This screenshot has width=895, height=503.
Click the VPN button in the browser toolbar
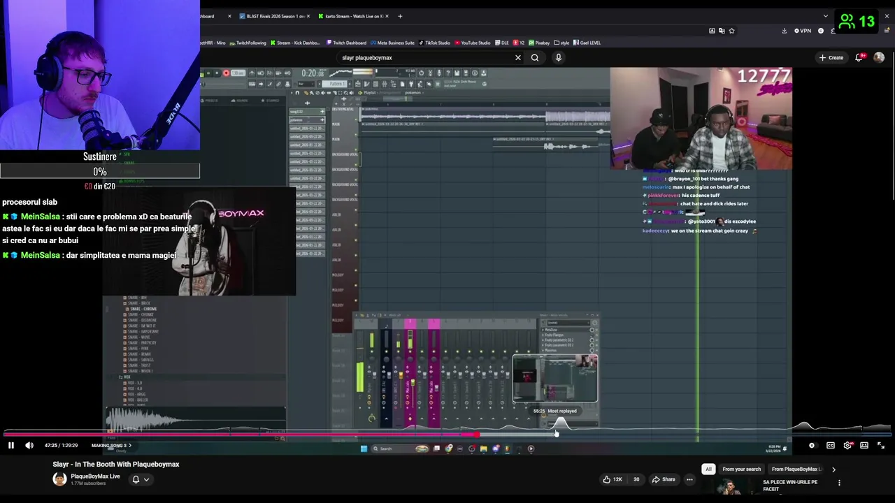803,31
